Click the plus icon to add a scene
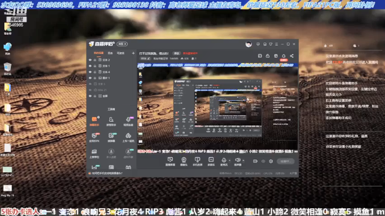Screen dimensions: 385x216 pyautogui.click(x=133, y=53)
